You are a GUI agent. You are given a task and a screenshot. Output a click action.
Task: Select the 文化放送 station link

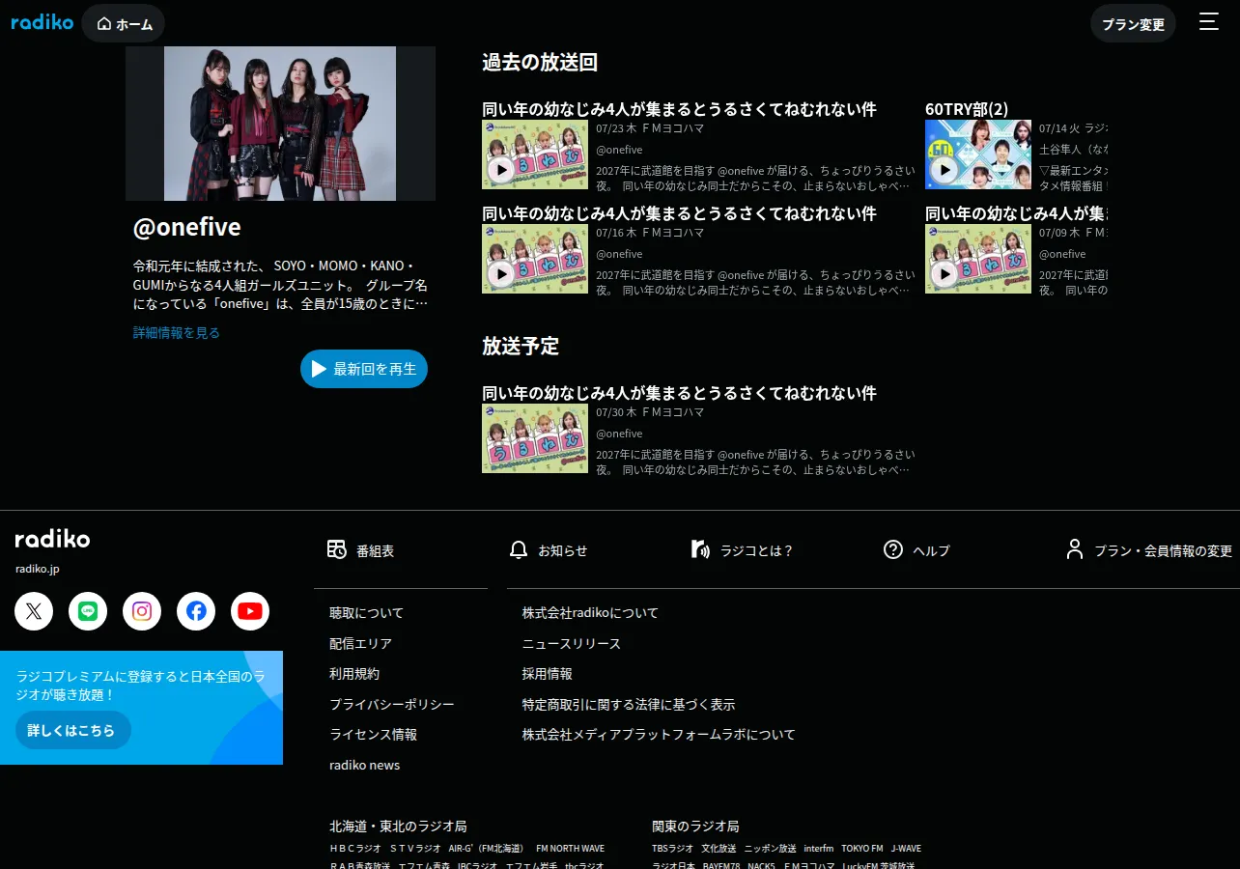[x=719, y=849]
